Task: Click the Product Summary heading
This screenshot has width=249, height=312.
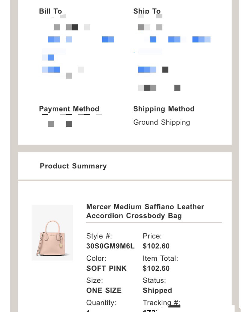Action: (x=73, y=166)
